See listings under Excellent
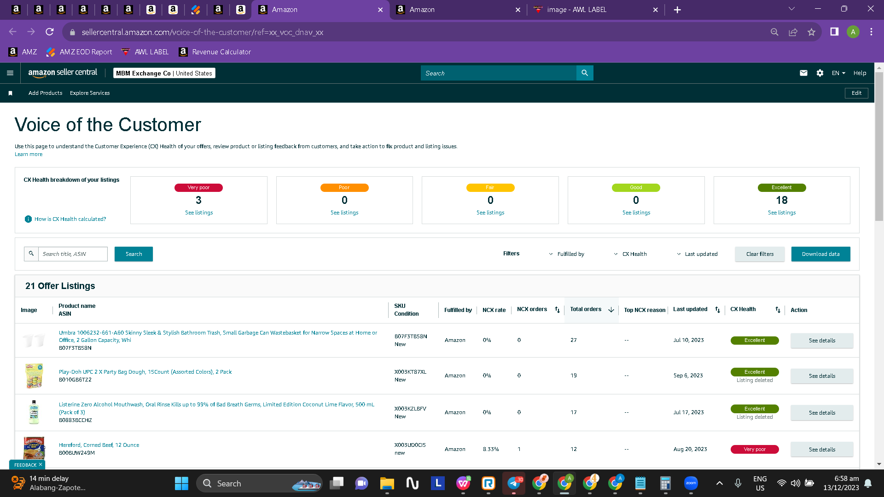The width and height of the screenshot is (884, 497). [x=782, y=213]
